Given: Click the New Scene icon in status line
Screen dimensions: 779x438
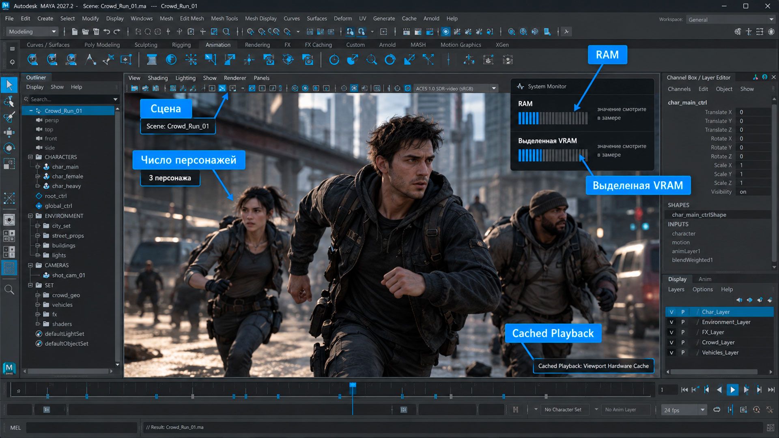Looking at the screenshot, I should tap(75, 32).
